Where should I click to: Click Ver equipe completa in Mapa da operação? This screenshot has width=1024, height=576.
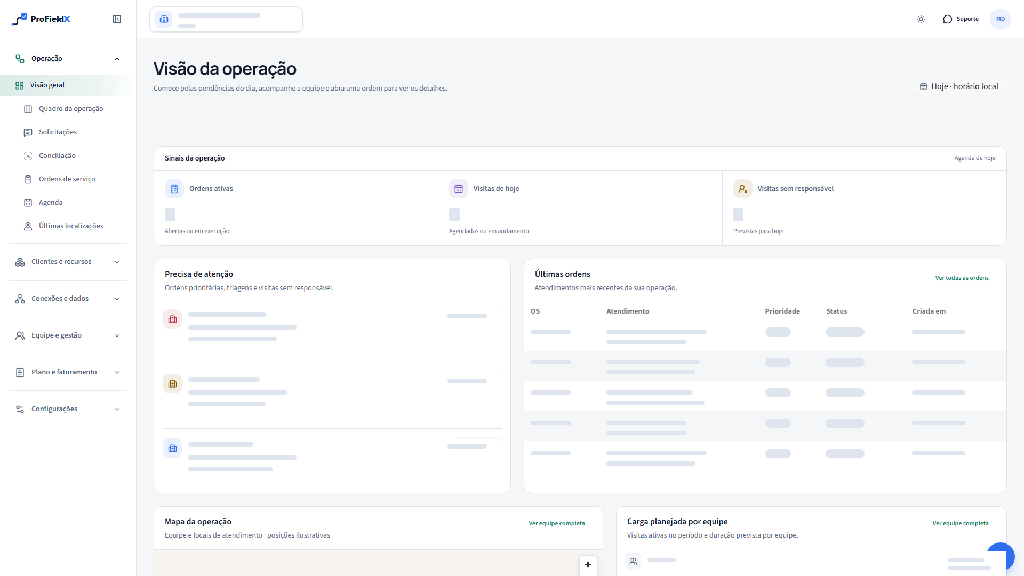tap(557, 524)
